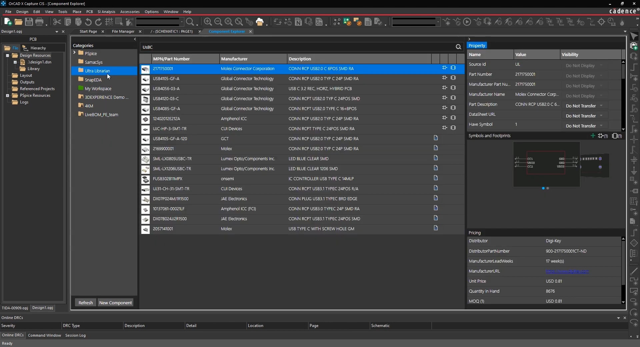The image size is (640, 347).
Task: Click the New Component button
Action: tap(115, 303)
